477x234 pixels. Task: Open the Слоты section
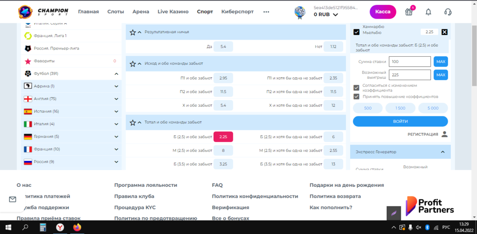(x=115, y=12)
